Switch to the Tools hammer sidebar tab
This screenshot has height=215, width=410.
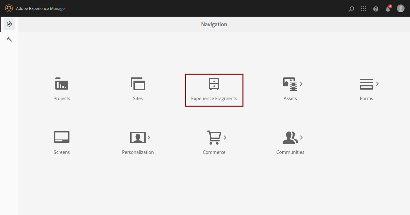[x=9, y=39]
